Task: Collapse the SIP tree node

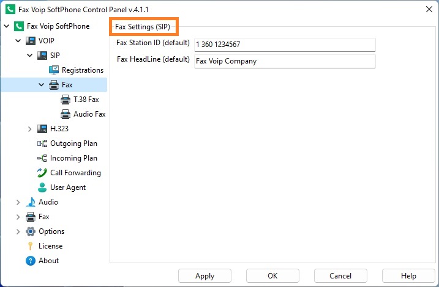Action: tap(29, 56)
